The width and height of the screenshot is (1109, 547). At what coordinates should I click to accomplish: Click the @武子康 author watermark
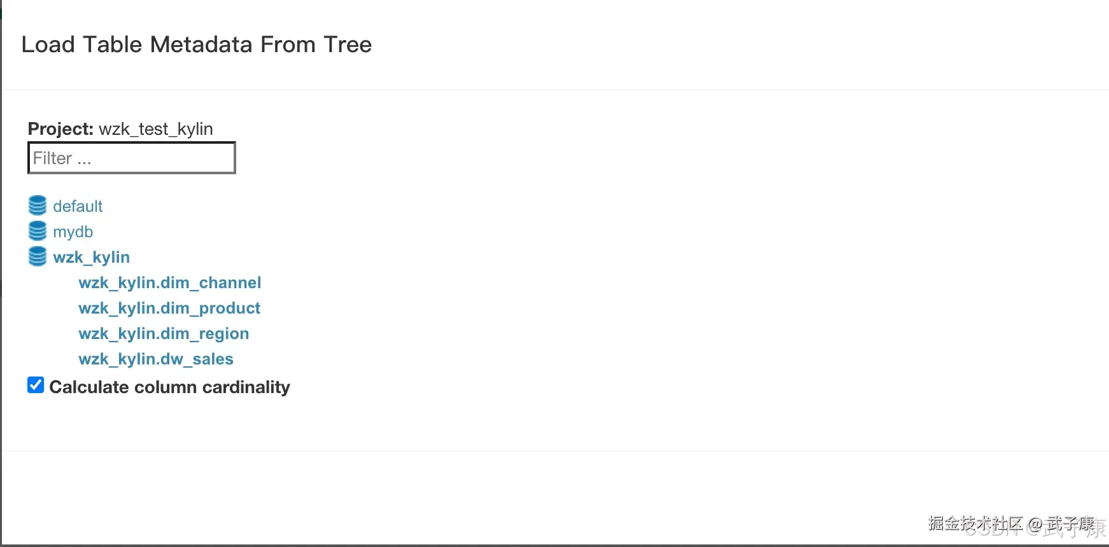click(1062, 524)
